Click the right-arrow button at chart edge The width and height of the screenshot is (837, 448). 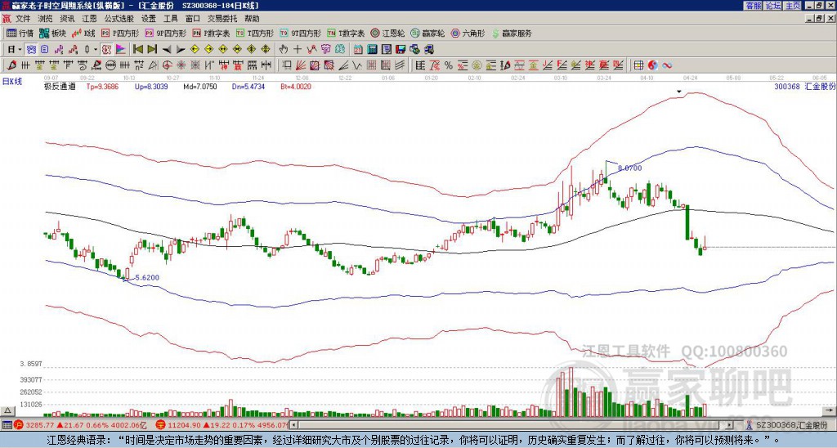pyautogui.click(x=830, y=410)
